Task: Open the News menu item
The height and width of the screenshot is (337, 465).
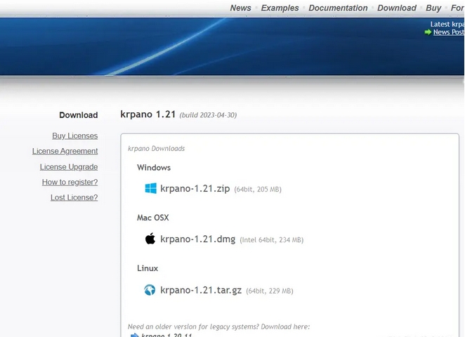Action: (240, 8)
